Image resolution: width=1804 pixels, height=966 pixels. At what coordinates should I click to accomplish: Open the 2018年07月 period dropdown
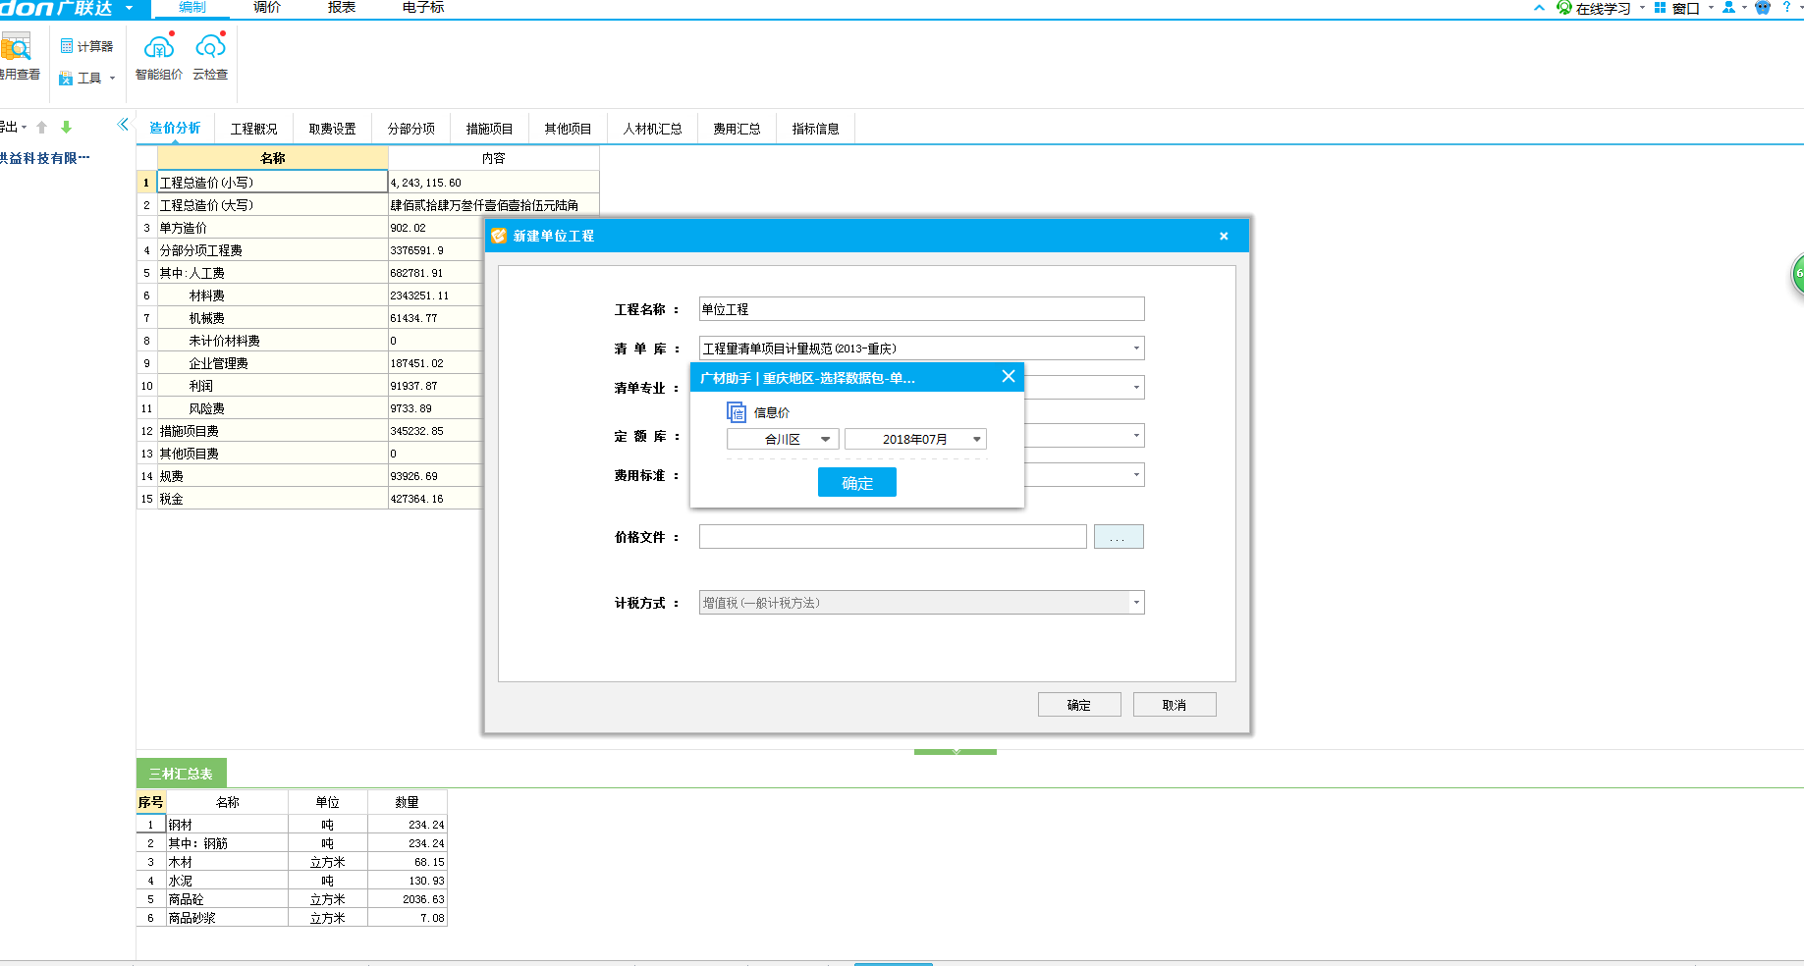tap(915, 440)
